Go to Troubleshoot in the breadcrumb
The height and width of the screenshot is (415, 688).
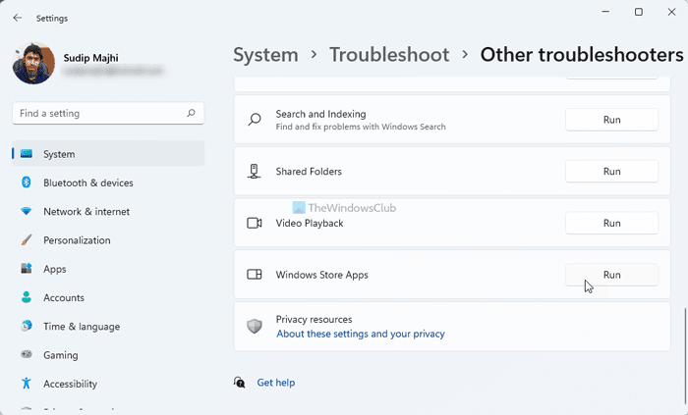point(389,55)
